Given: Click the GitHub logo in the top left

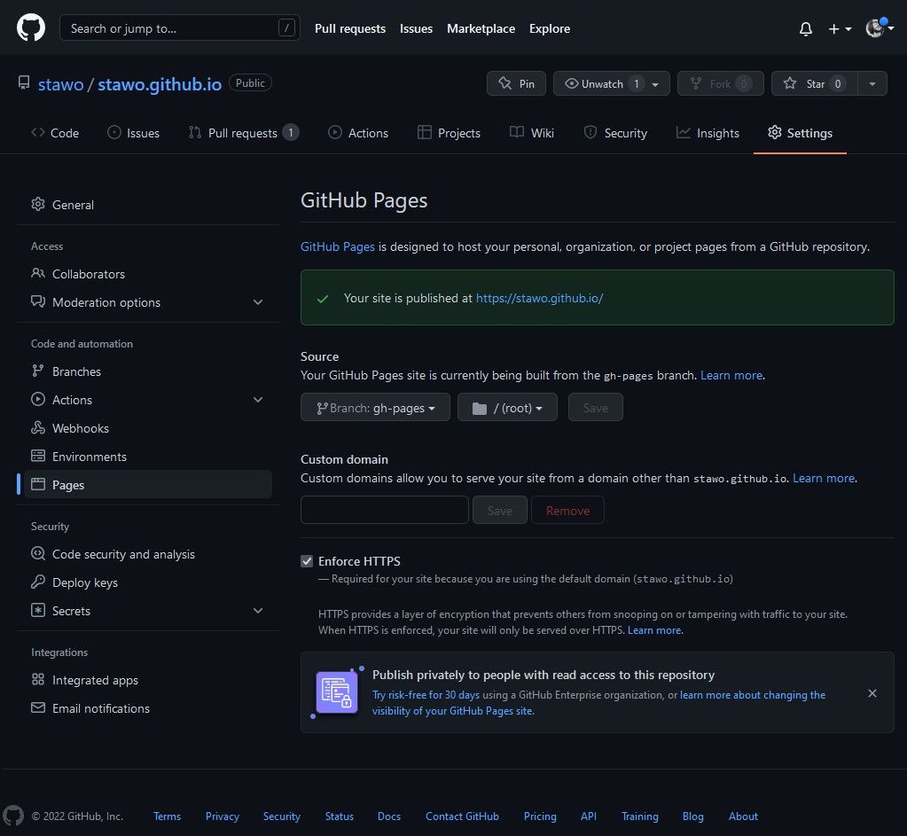Looking at the screenshot, I should 30,27.
